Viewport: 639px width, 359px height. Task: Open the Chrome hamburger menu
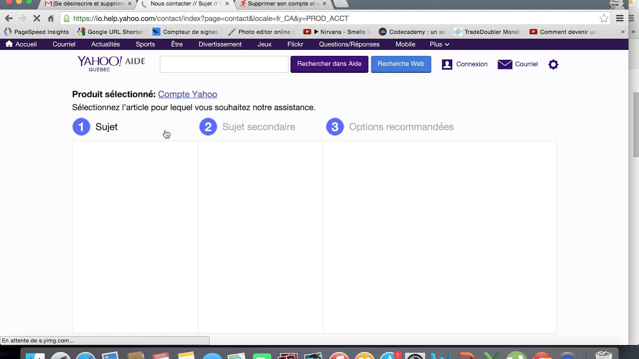pos(620,18)
